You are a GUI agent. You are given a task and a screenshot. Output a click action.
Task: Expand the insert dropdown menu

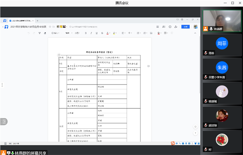pyautogui.click(x=55, y=33)
